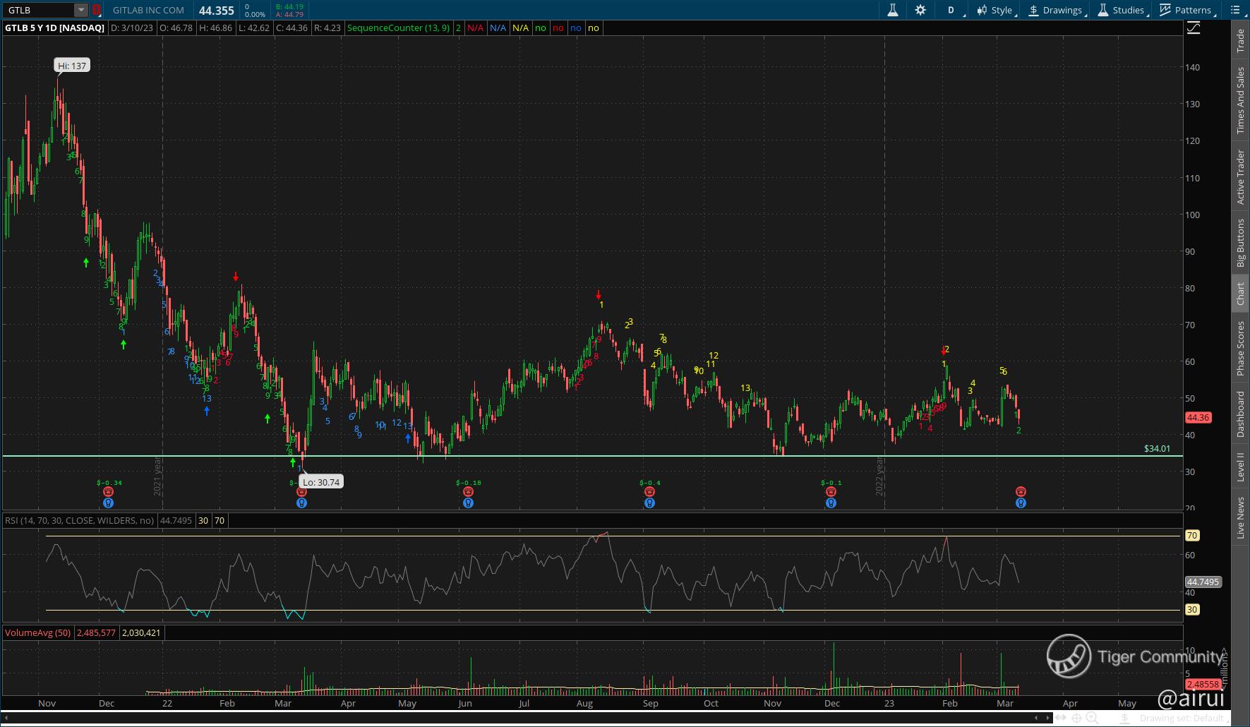The height and width of the screenshot is (727, 1250).
Task: Click the scroll-right arrow on the bottom scrollbar
Action: (1047, 719)
